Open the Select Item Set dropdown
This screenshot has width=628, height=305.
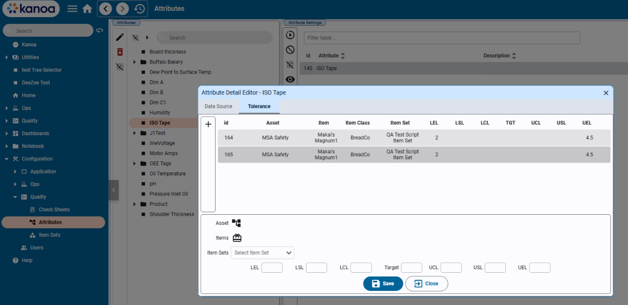click(x=263, y=253)
